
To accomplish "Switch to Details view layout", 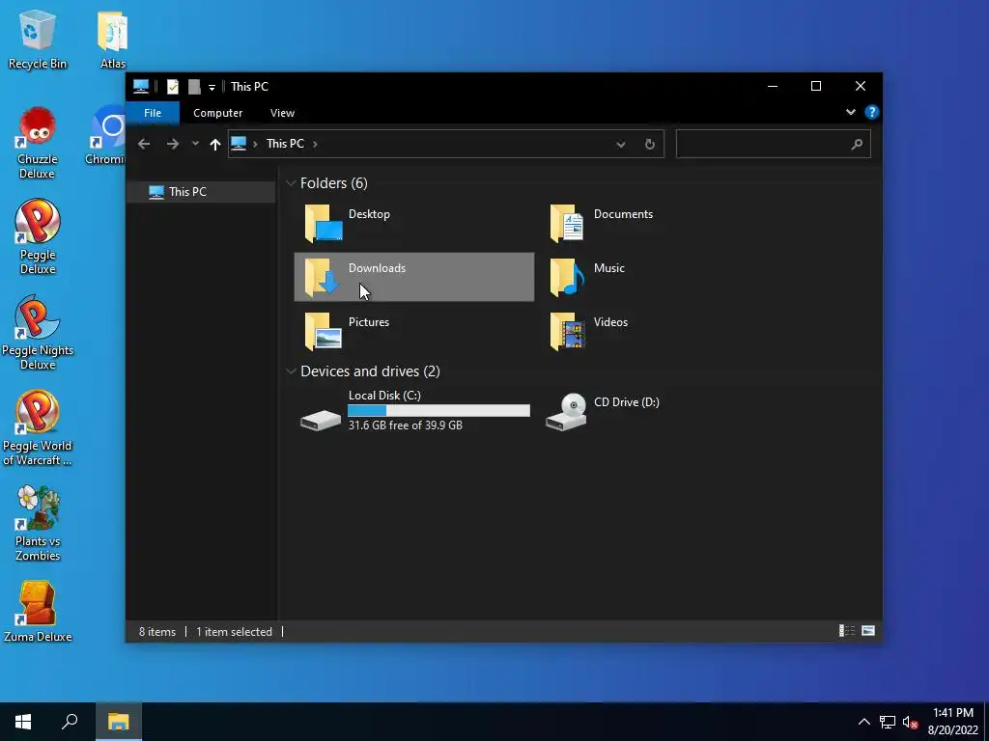I will [x=846, y=631].
